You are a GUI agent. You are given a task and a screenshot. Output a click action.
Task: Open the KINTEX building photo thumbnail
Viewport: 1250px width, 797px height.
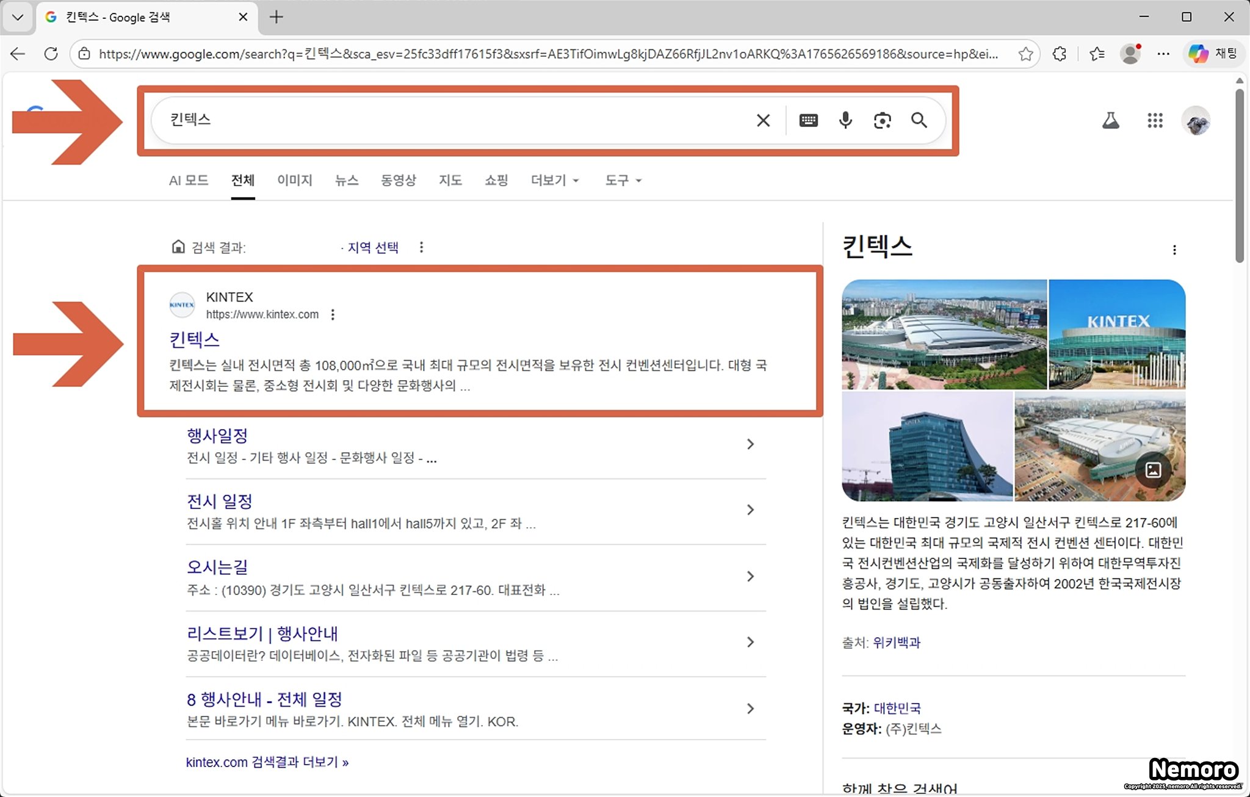[x=1116, y=334]
